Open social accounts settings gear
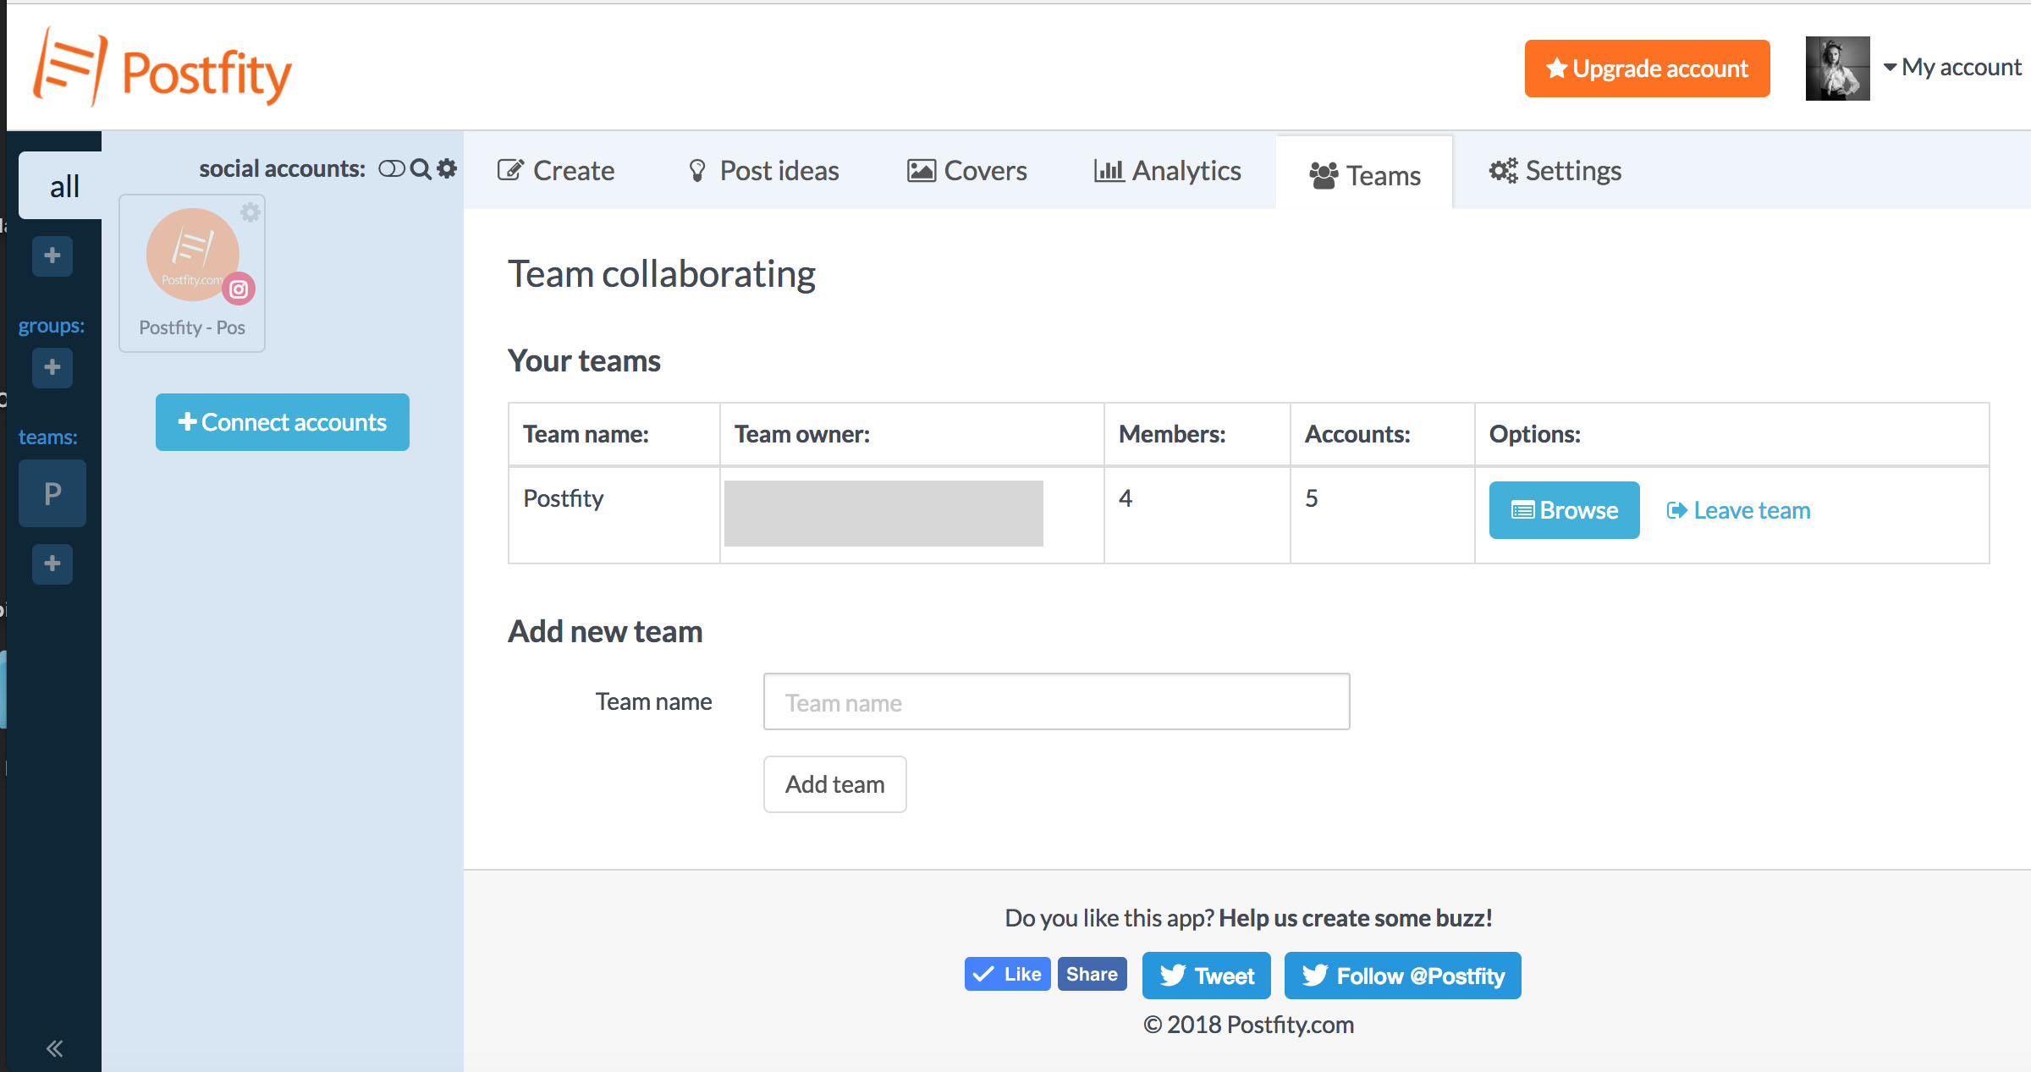The width and height of the screenshot is (2031, 1072). [447, 168]
